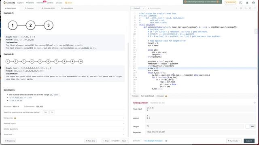Go to the Next problem
The height and width of the screenshot is (145, 259).
(125, 141)
